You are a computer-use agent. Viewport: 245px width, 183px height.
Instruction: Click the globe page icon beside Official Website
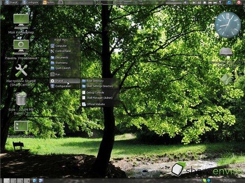click(84, 104)
